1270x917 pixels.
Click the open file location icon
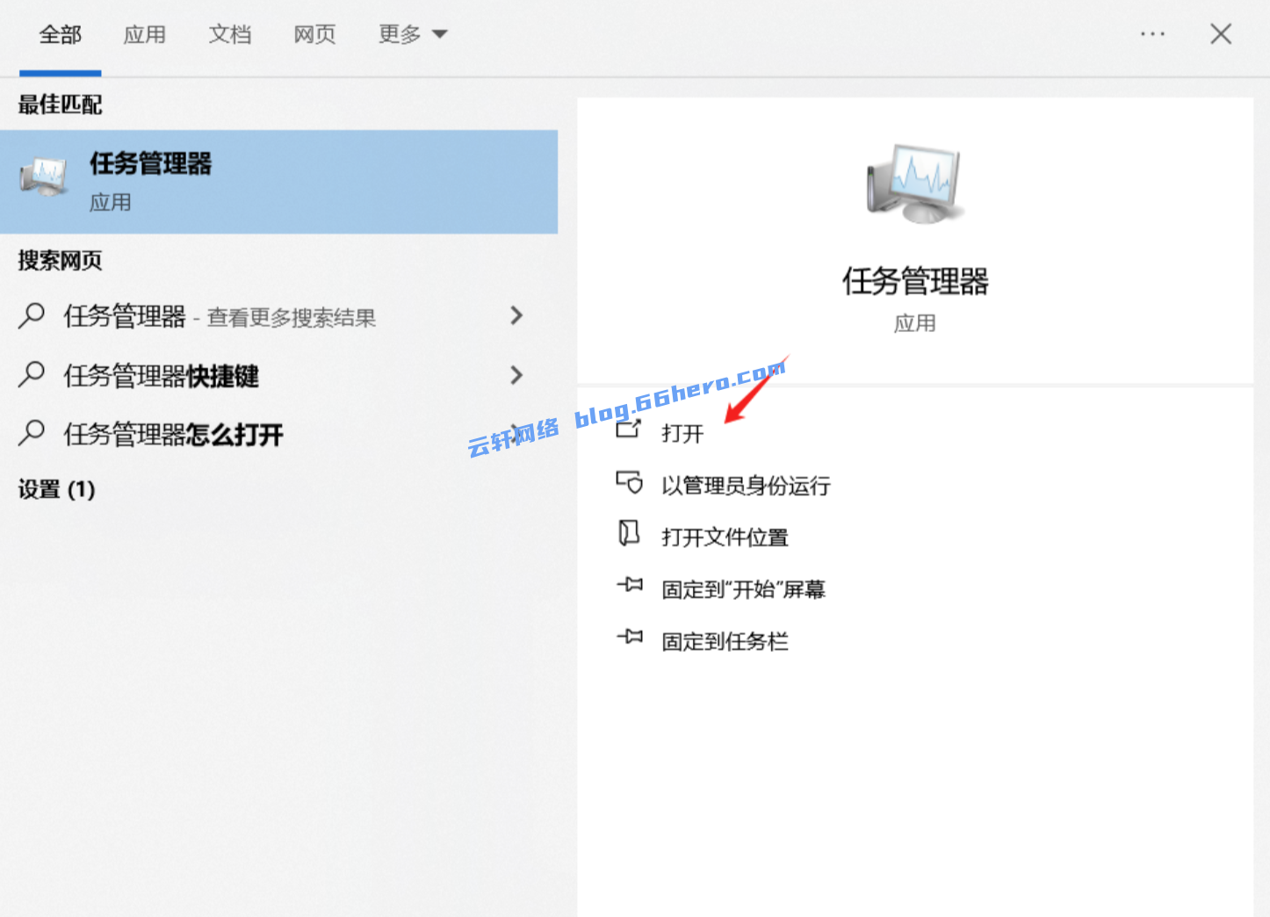click(x=629, y=533)
